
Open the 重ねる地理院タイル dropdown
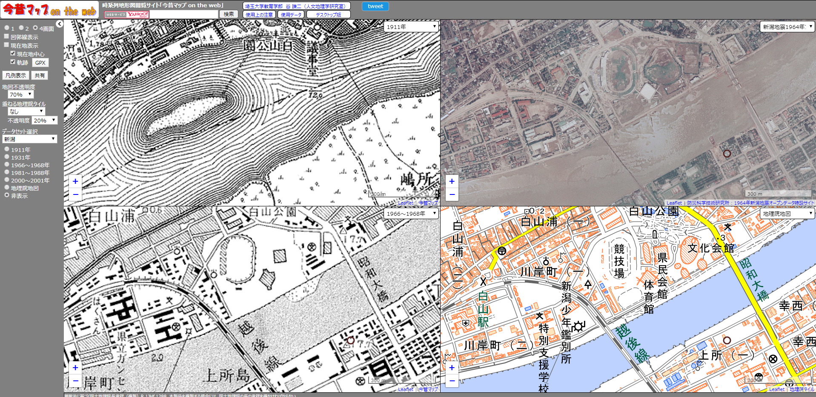[x=26, y=111]
